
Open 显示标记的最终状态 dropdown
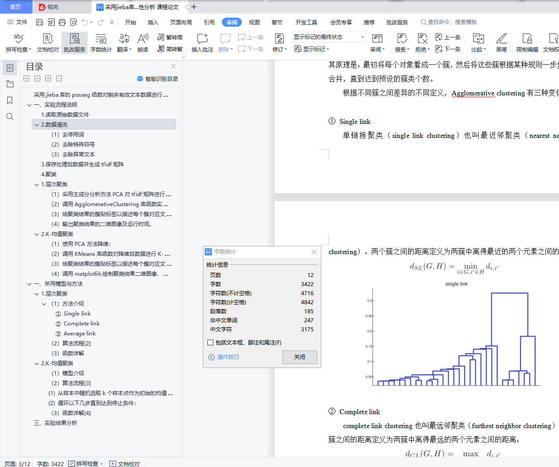pyautogui.click(x=329, y=37)
